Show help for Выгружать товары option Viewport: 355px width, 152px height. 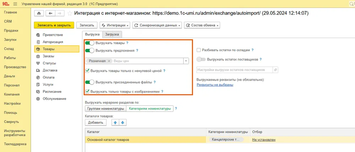(x=127, y=43)
